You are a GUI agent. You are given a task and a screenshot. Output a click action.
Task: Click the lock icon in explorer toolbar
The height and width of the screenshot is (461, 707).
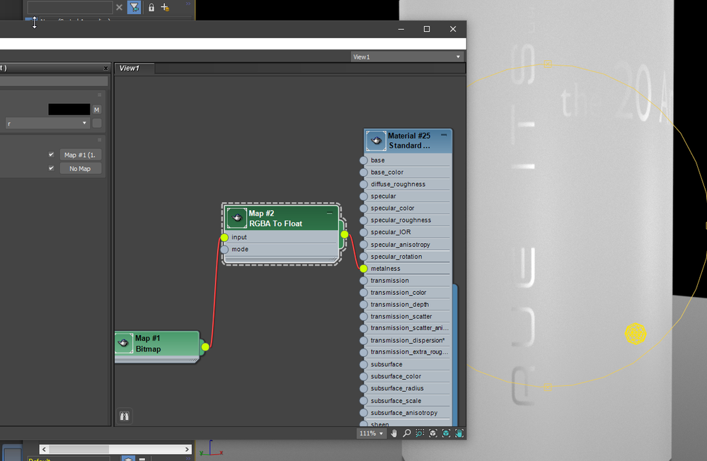[151, 7]
